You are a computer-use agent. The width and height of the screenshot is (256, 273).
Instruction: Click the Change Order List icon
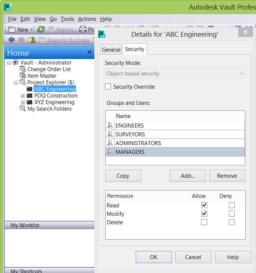tap(23, 69)
